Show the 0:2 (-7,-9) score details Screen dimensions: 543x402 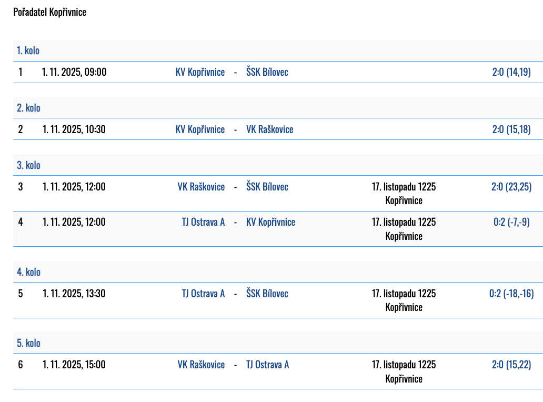[x=511, y=222]
